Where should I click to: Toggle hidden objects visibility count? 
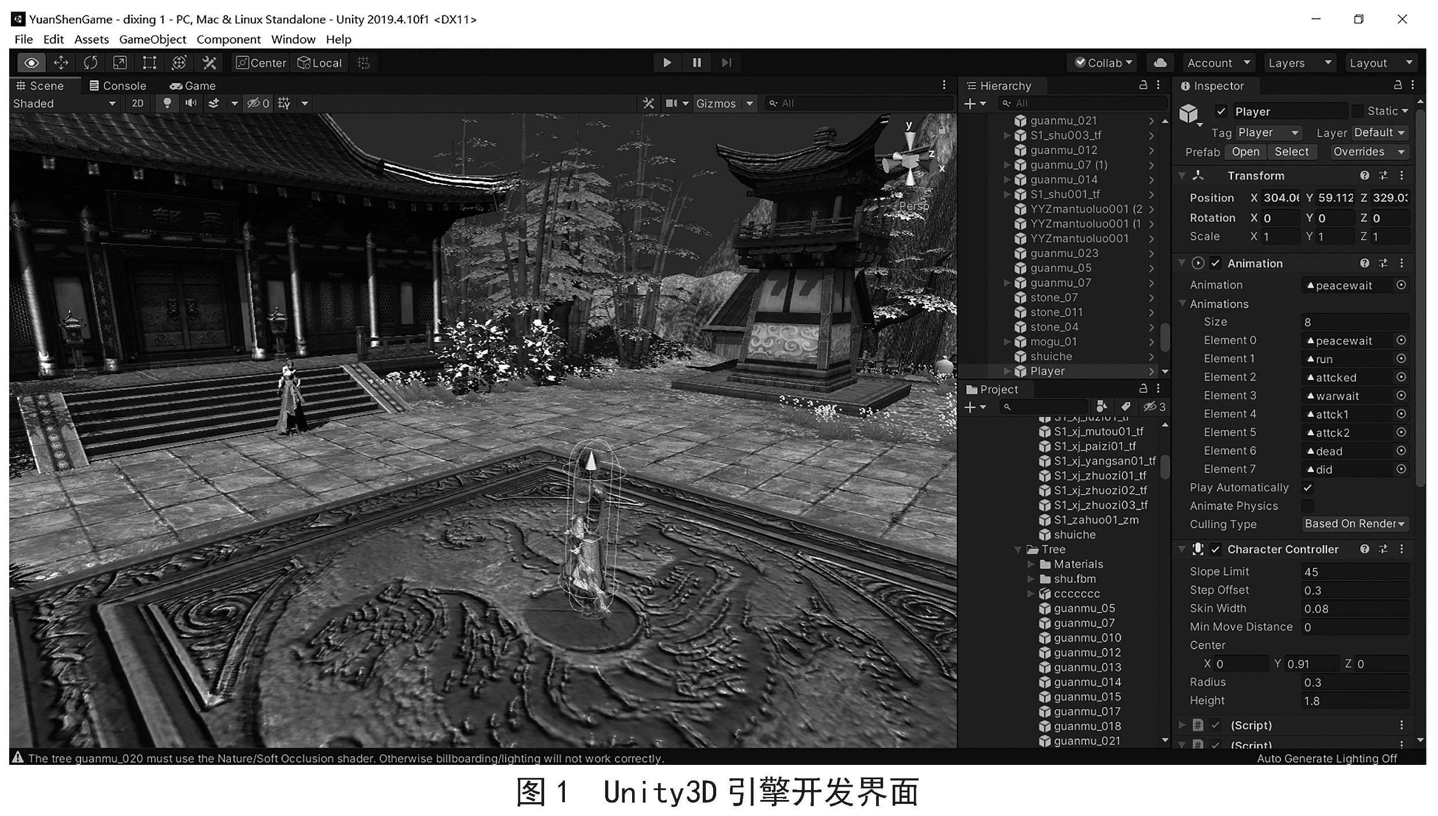258,103
